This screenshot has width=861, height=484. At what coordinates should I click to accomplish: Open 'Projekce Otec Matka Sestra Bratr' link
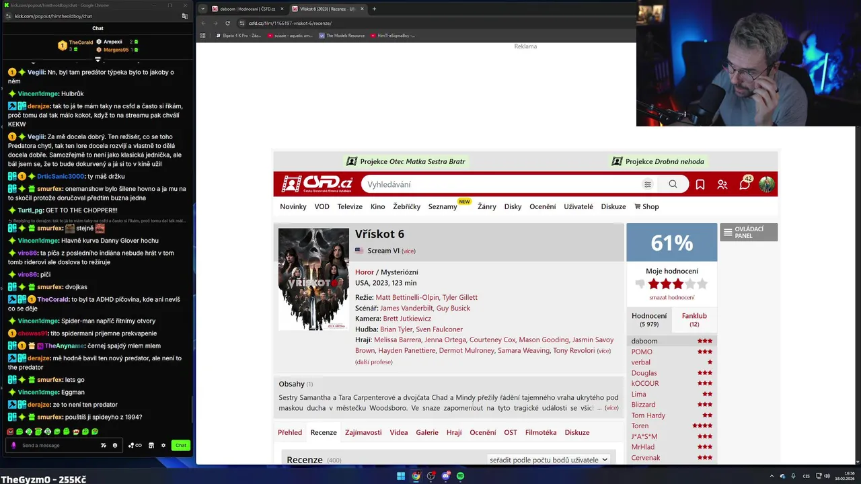pyautogui.click(x=406, y=161)
